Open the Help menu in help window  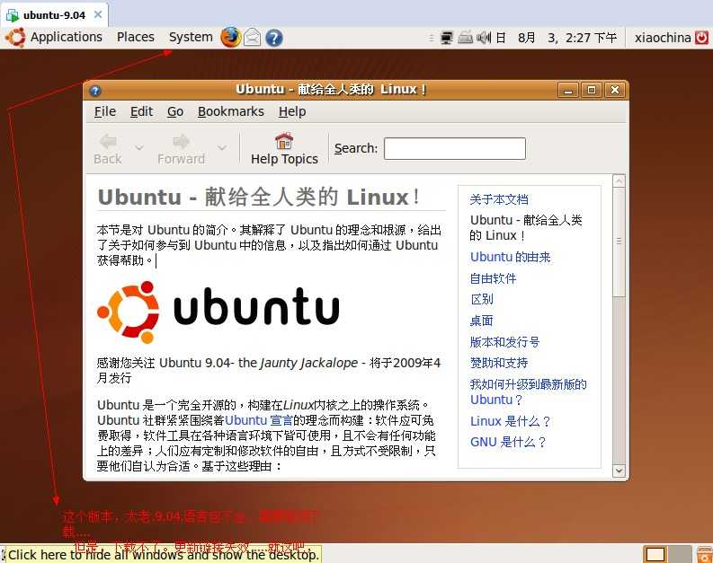tap(292, 111)
